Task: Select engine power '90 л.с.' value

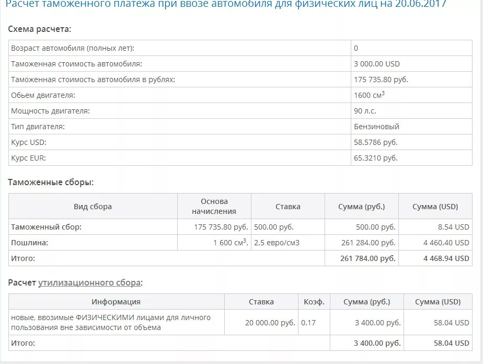Action: [365, 111]
